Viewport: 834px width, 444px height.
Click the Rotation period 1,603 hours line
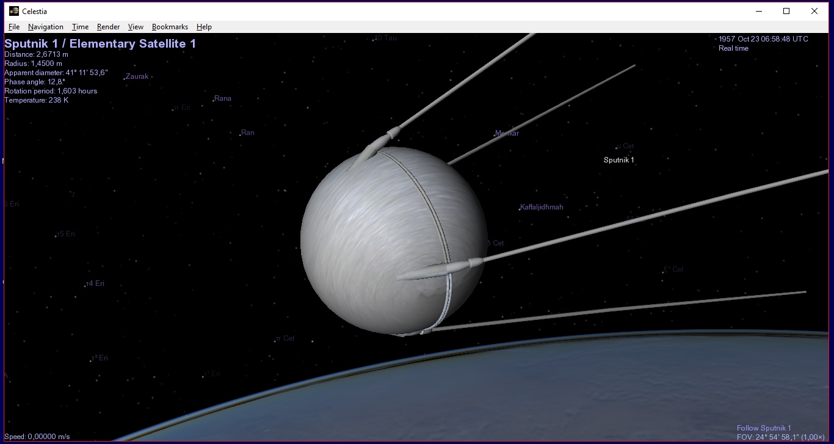(51, 91)
